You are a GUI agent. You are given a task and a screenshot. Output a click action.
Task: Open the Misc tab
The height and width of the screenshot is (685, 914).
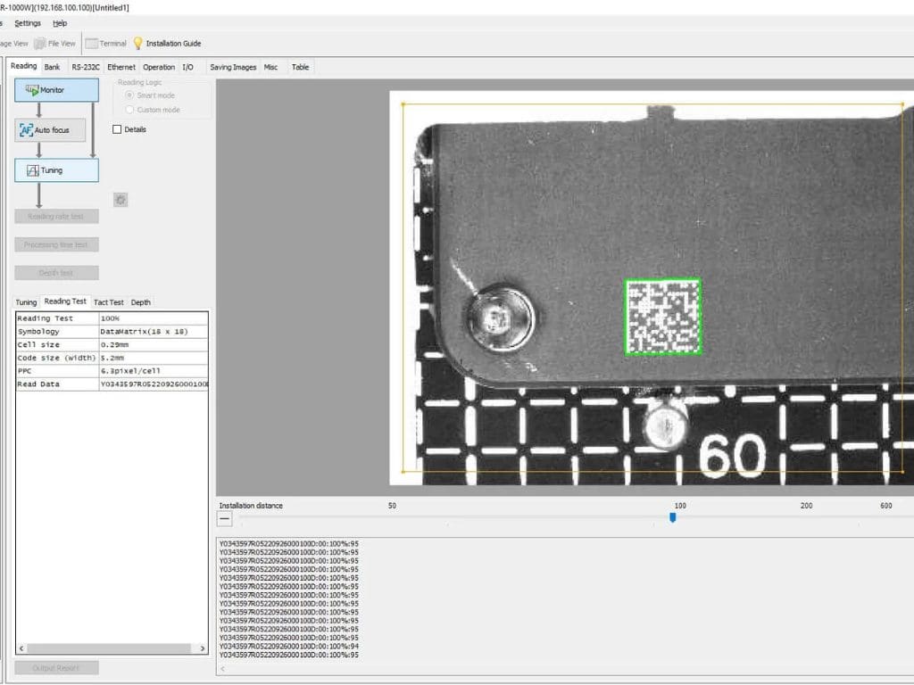click(x=270, y=67)
